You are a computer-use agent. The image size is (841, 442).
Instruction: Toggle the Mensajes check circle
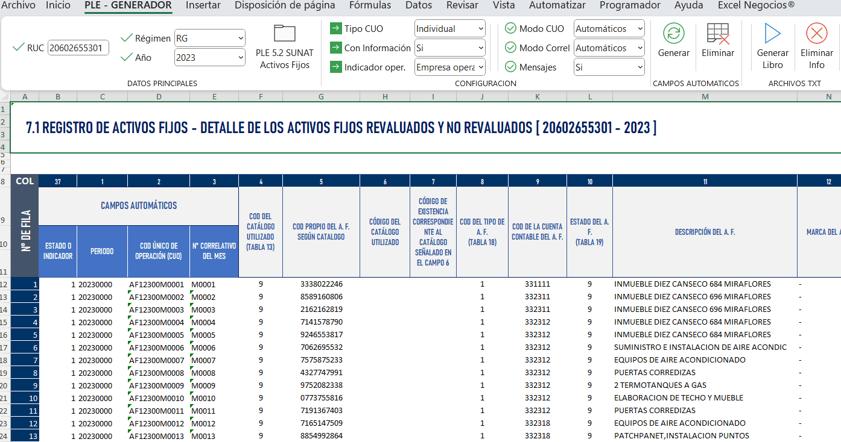[510, 67]
